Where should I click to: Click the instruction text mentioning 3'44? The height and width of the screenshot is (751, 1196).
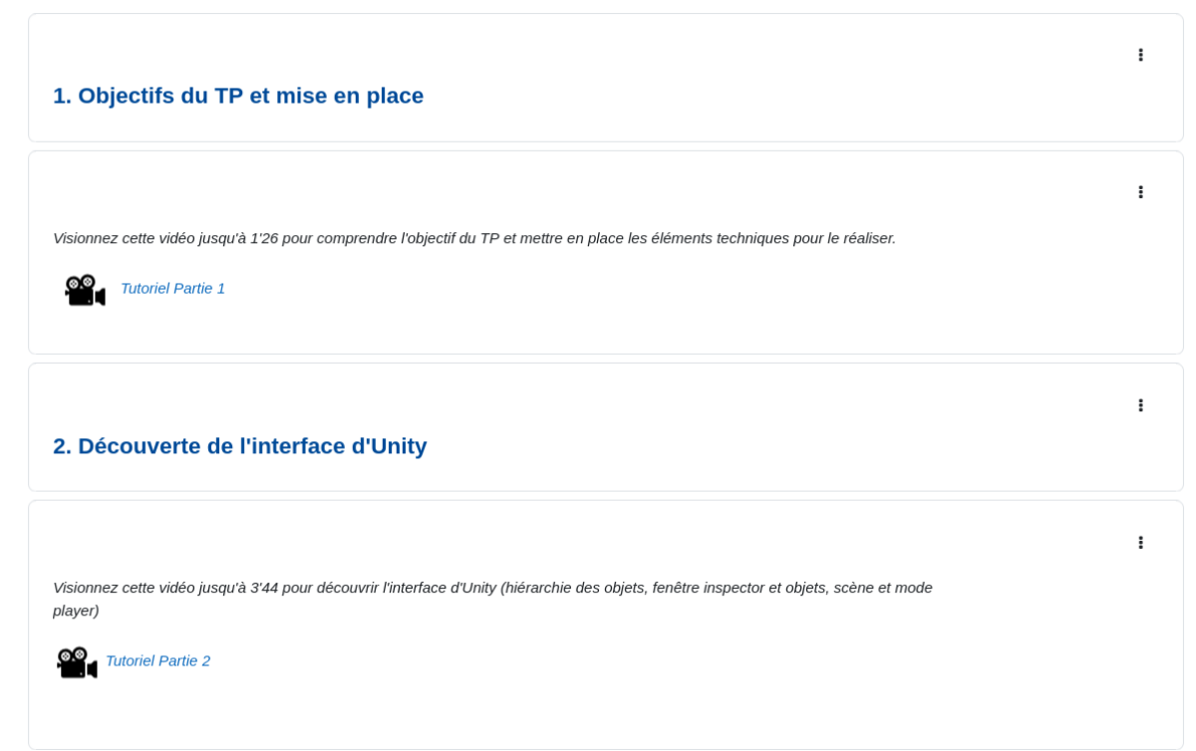pos(492,588)
